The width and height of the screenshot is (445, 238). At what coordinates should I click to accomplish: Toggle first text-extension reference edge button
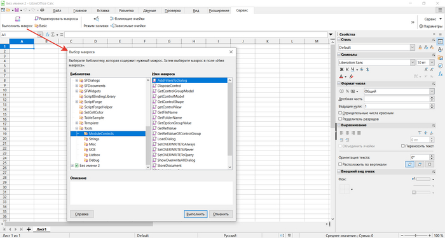pos(409,164)
